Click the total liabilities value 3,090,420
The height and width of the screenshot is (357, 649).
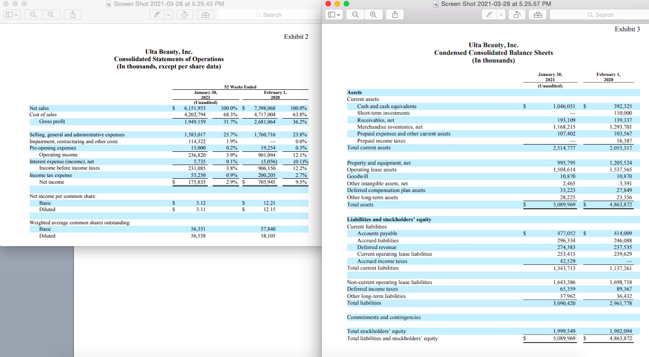point(564,303)
